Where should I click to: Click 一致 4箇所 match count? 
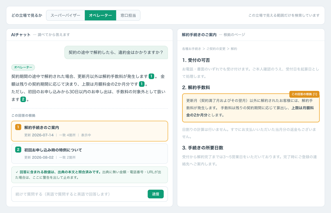(x=67, y=135)
